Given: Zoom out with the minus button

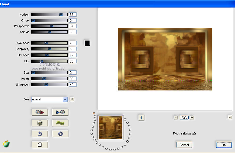Looking at the screenshot, I should click(x=176, y=118).
